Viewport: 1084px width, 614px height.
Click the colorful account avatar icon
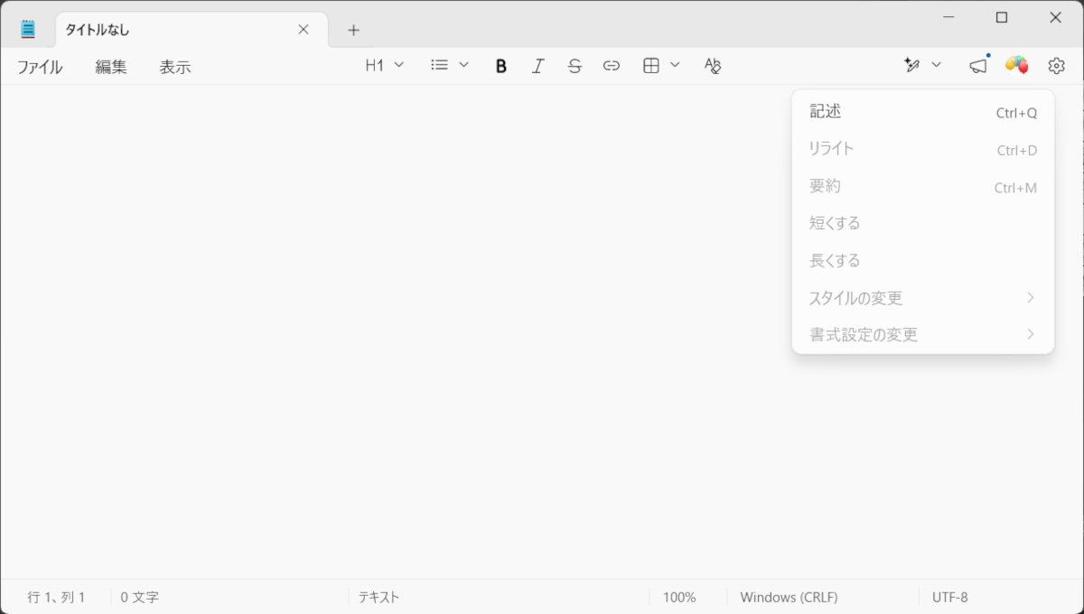click(1017, 65)
